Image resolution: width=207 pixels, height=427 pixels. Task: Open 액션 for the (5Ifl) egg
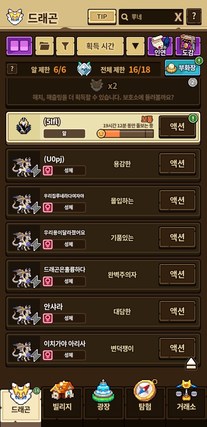(177, 127)
